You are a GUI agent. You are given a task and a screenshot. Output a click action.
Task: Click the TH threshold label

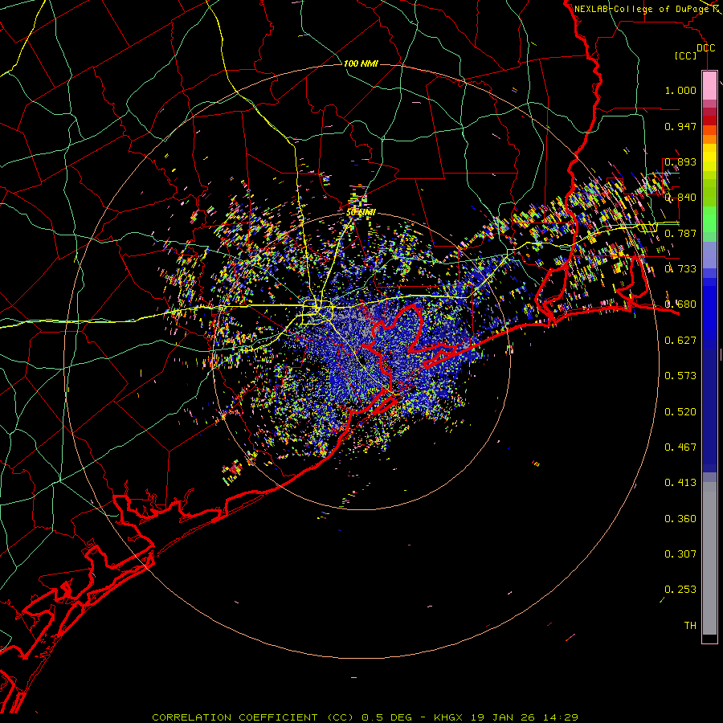690,626
